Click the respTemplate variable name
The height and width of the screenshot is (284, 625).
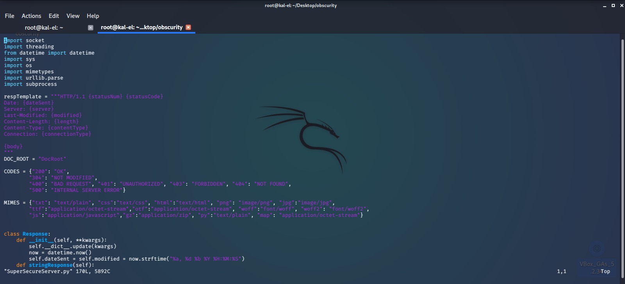(x=23, y=97)
